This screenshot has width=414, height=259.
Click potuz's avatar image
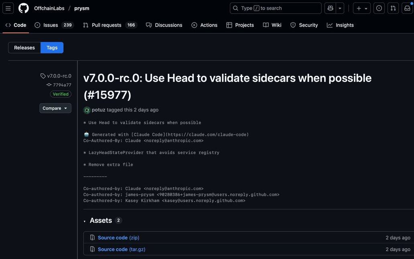pos(87,110)
